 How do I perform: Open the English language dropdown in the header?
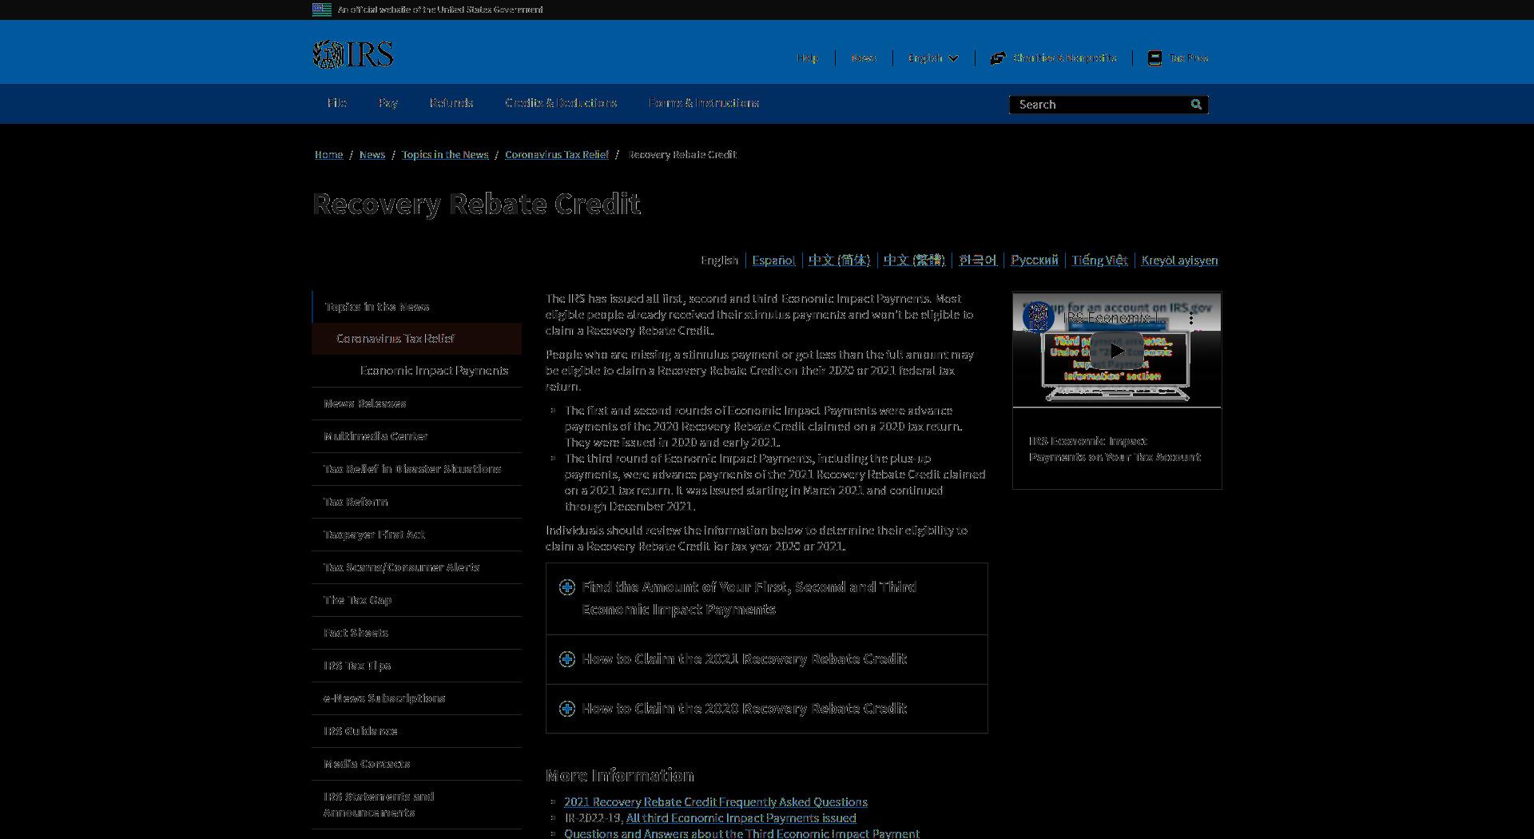[932, 58]
